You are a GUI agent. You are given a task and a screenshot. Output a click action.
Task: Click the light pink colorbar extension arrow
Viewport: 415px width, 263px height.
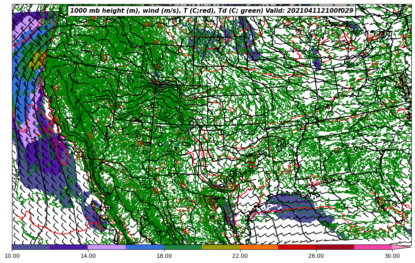pyautogui.click(x=401, y=247)
